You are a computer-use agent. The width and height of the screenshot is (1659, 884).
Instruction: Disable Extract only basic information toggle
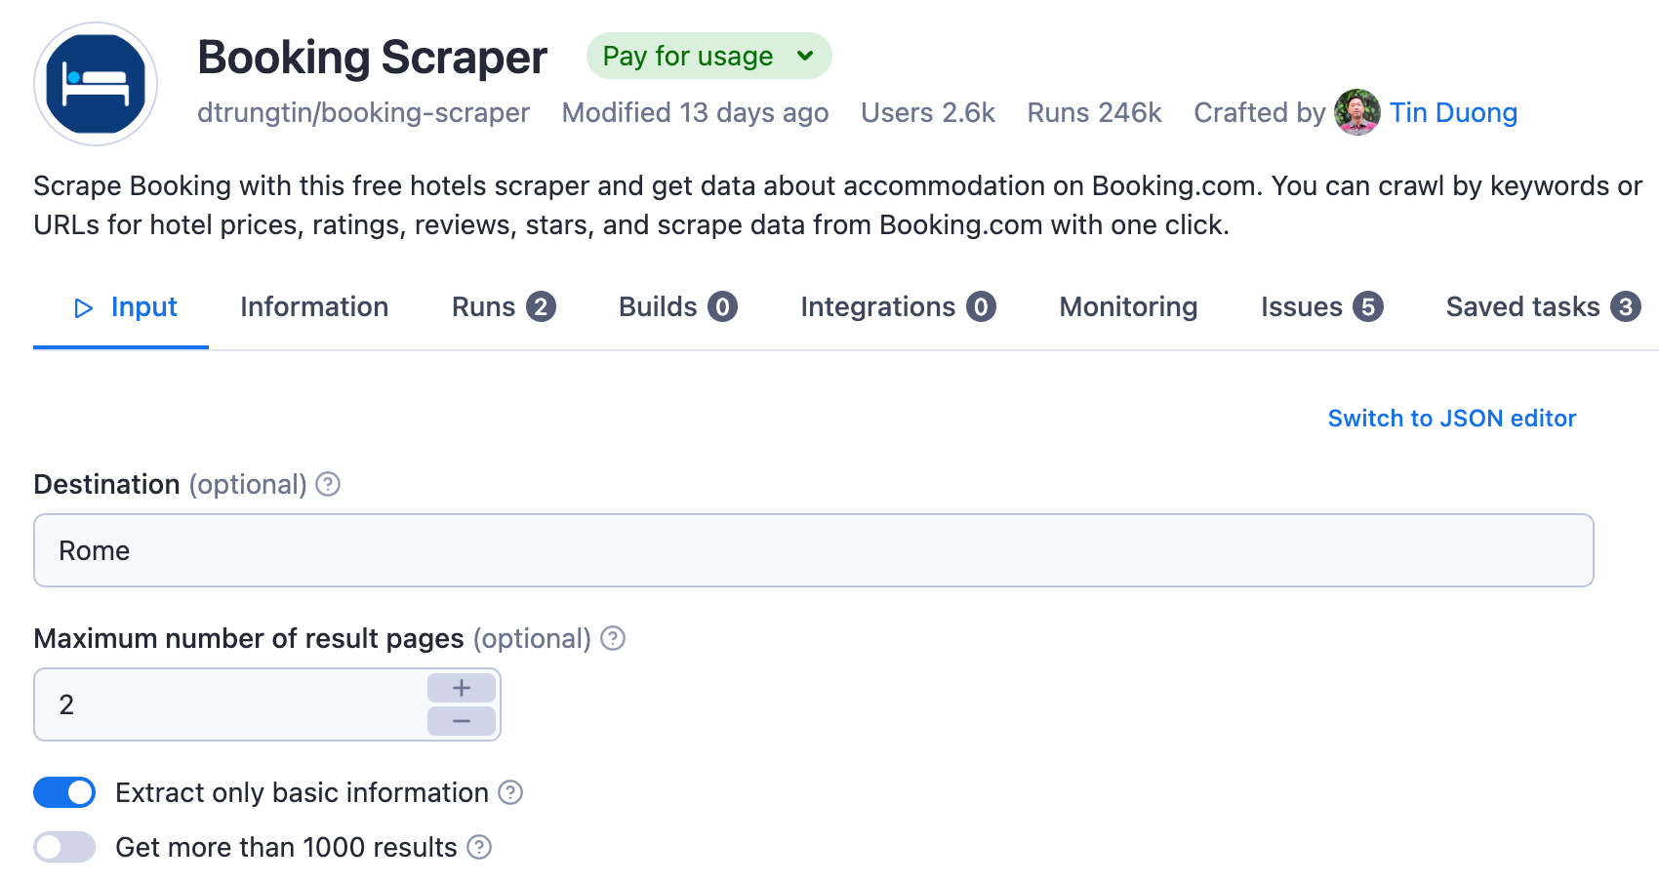[x=64, y=792]
